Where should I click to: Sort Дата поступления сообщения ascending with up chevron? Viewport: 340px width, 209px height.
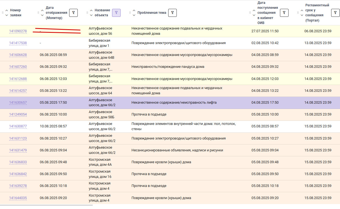coord(254,11)
